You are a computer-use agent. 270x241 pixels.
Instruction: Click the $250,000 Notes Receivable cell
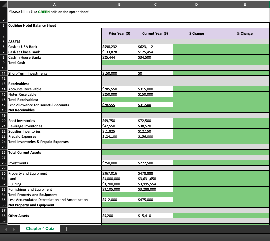119,94
